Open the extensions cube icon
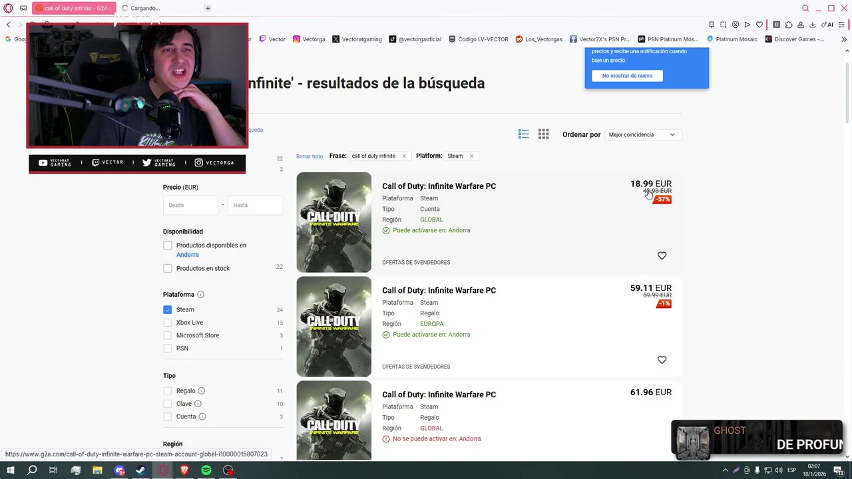 click(x=789, y=25)
